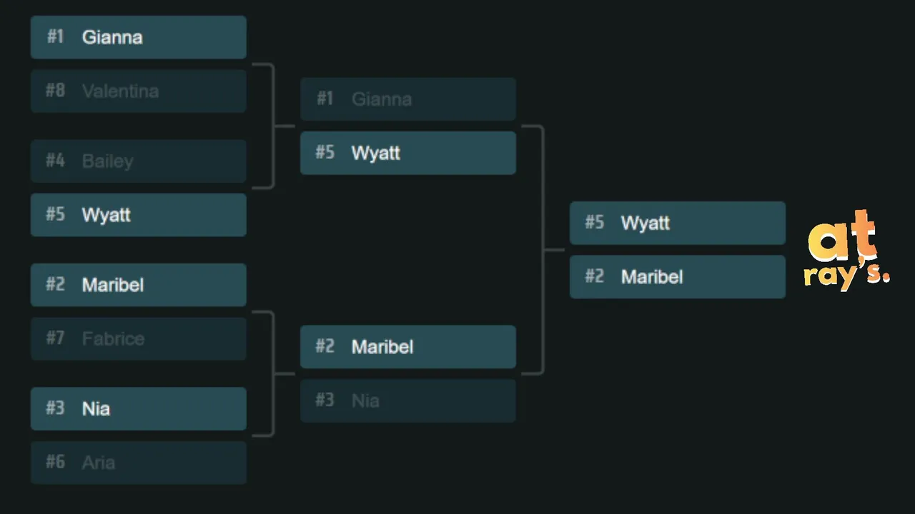
Task: Pick #5 Wyatt in the final
Action: tap(677, 223)
